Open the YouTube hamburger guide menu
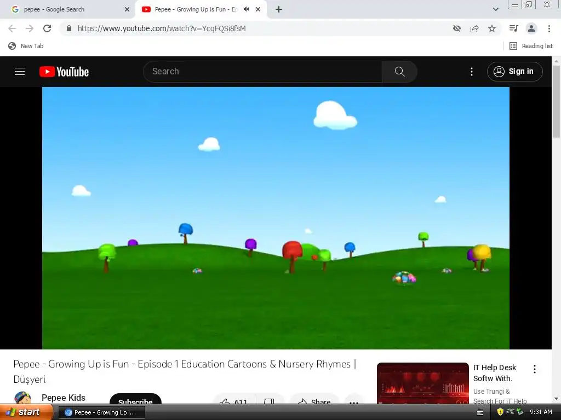 20,72
